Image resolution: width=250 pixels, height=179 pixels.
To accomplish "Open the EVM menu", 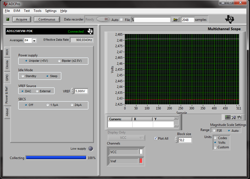I will tap(17, 11).
